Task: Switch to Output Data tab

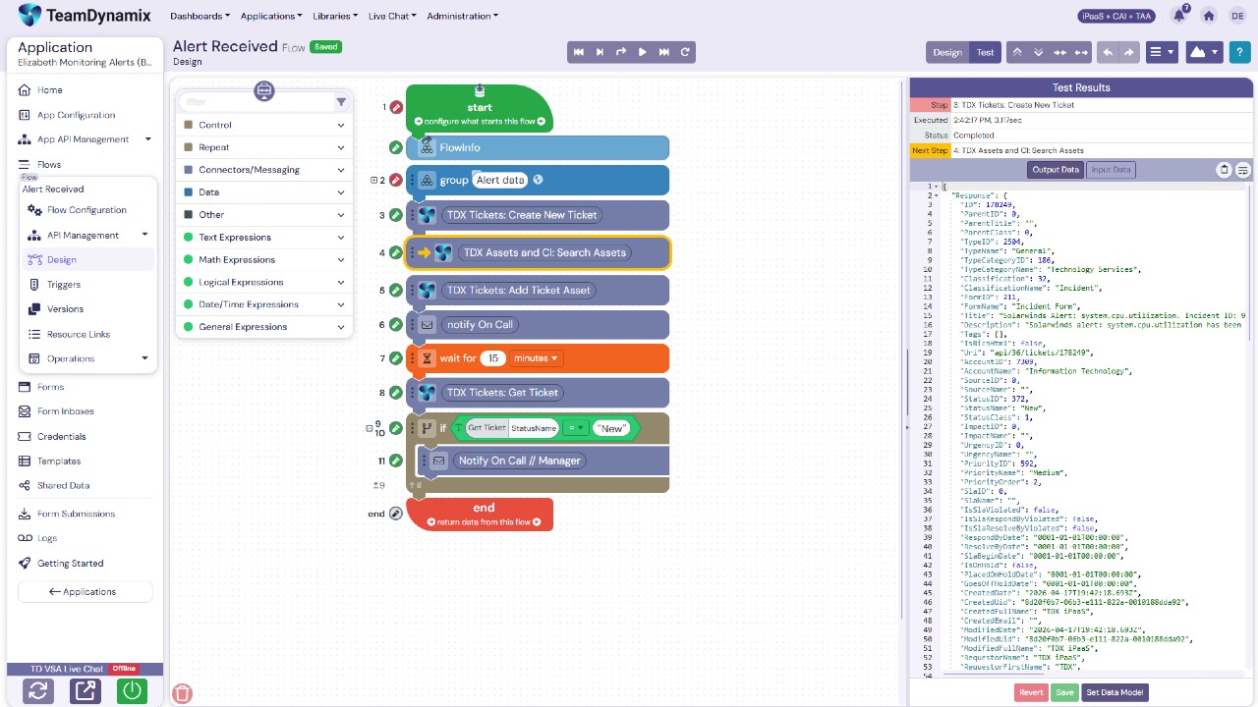Action: pos(1056,170)
